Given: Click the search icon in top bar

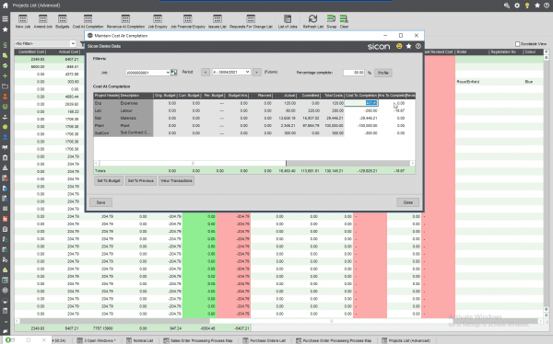Looking at the screenshot, I should point(507,6).
